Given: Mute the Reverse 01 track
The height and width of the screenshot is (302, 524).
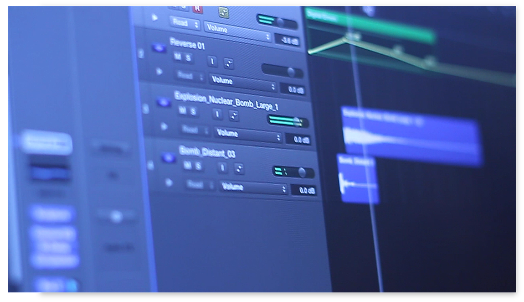Looking at the screenshot, I should tap(178, 57).
